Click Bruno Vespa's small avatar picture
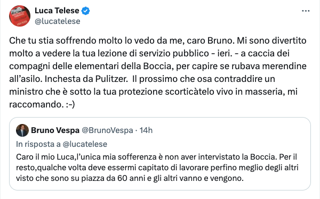This screenshot has height=199, width=320. 22,130
